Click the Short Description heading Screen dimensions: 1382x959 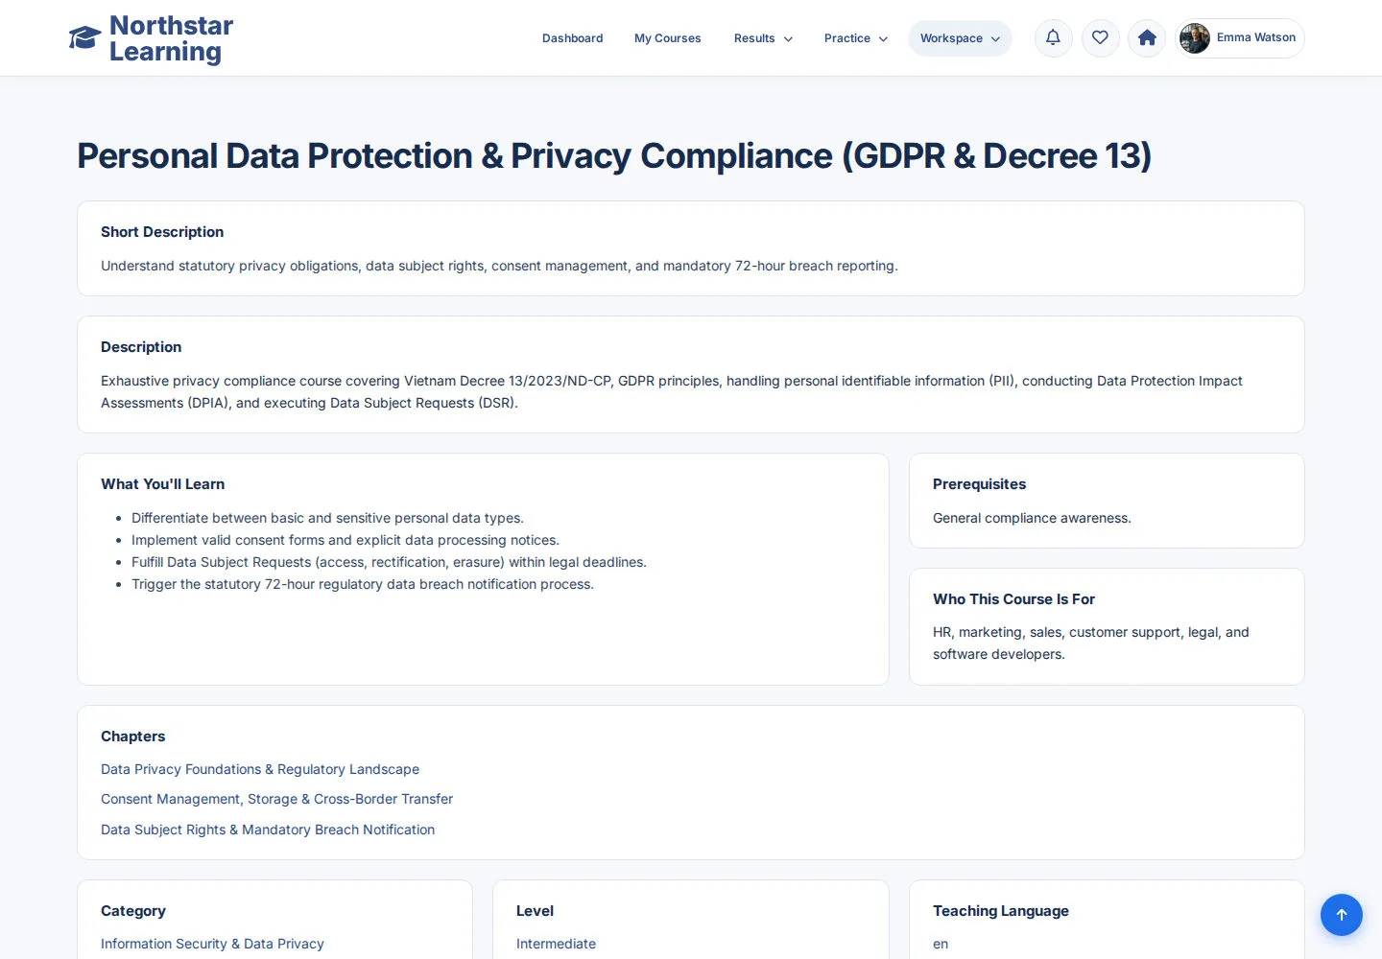162,232
